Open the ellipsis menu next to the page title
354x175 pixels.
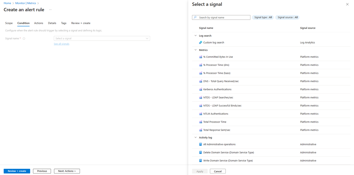50,10
